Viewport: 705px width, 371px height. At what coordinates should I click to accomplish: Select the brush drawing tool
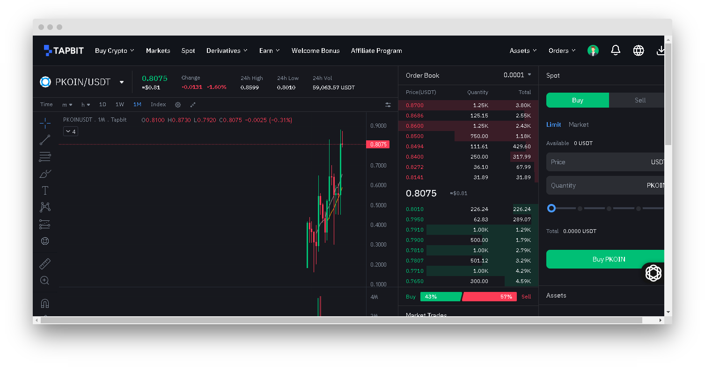point(45,174)
